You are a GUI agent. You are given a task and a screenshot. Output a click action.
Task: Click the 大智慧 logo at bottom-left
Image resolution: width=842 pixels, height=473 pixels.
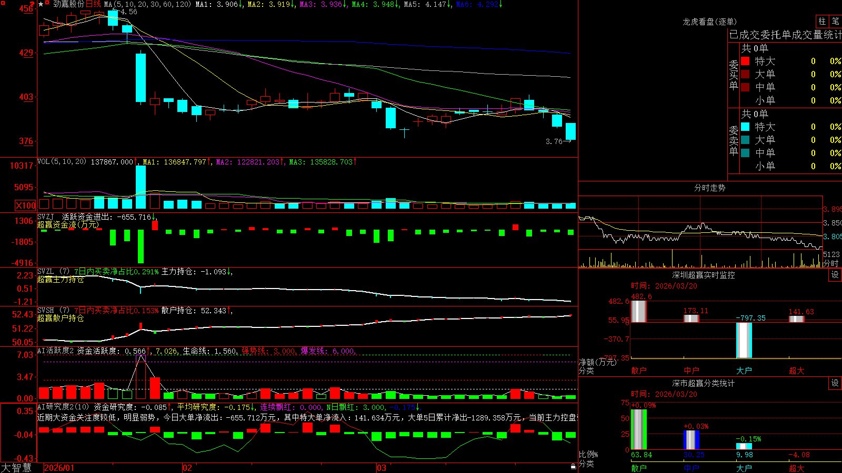pyautogui.click(x=16, y=468)
